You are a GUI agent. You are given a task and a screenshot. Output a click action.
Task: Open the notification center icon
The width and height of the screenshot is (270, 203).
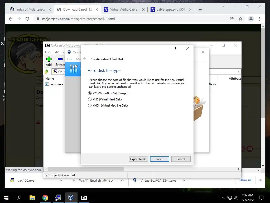point(261,198)
